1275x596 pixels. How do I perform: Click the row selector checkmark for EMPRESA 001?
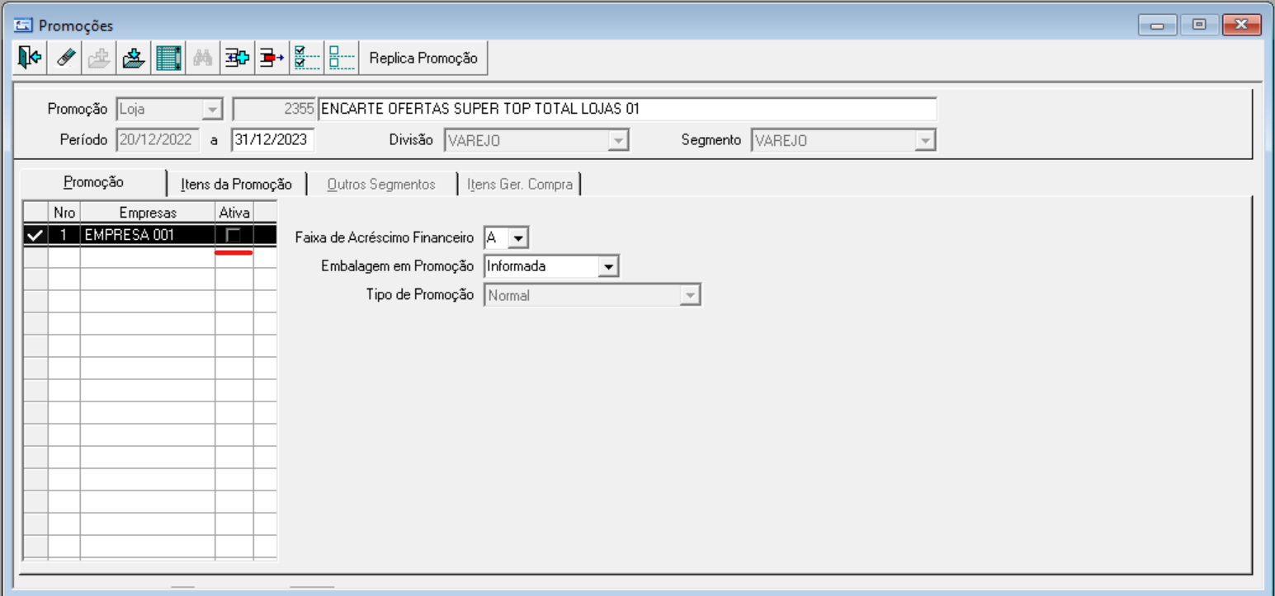coord(35,235)
